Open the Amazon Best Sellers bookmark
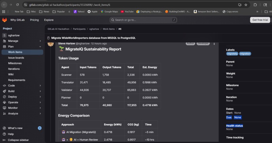272x143 pixels. click(207, 11)
